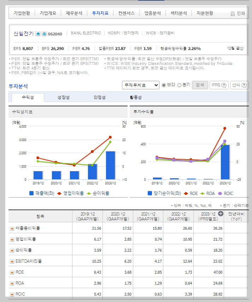Expand the ROIC row
The height and width of the screenshot is (302, 252).
(12, 295)
